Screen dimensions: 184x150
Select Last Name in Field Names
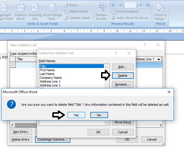[x=72, y=74]
